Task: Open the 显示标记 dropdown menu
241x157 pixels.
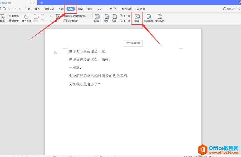Action: [x=71, y=21]
